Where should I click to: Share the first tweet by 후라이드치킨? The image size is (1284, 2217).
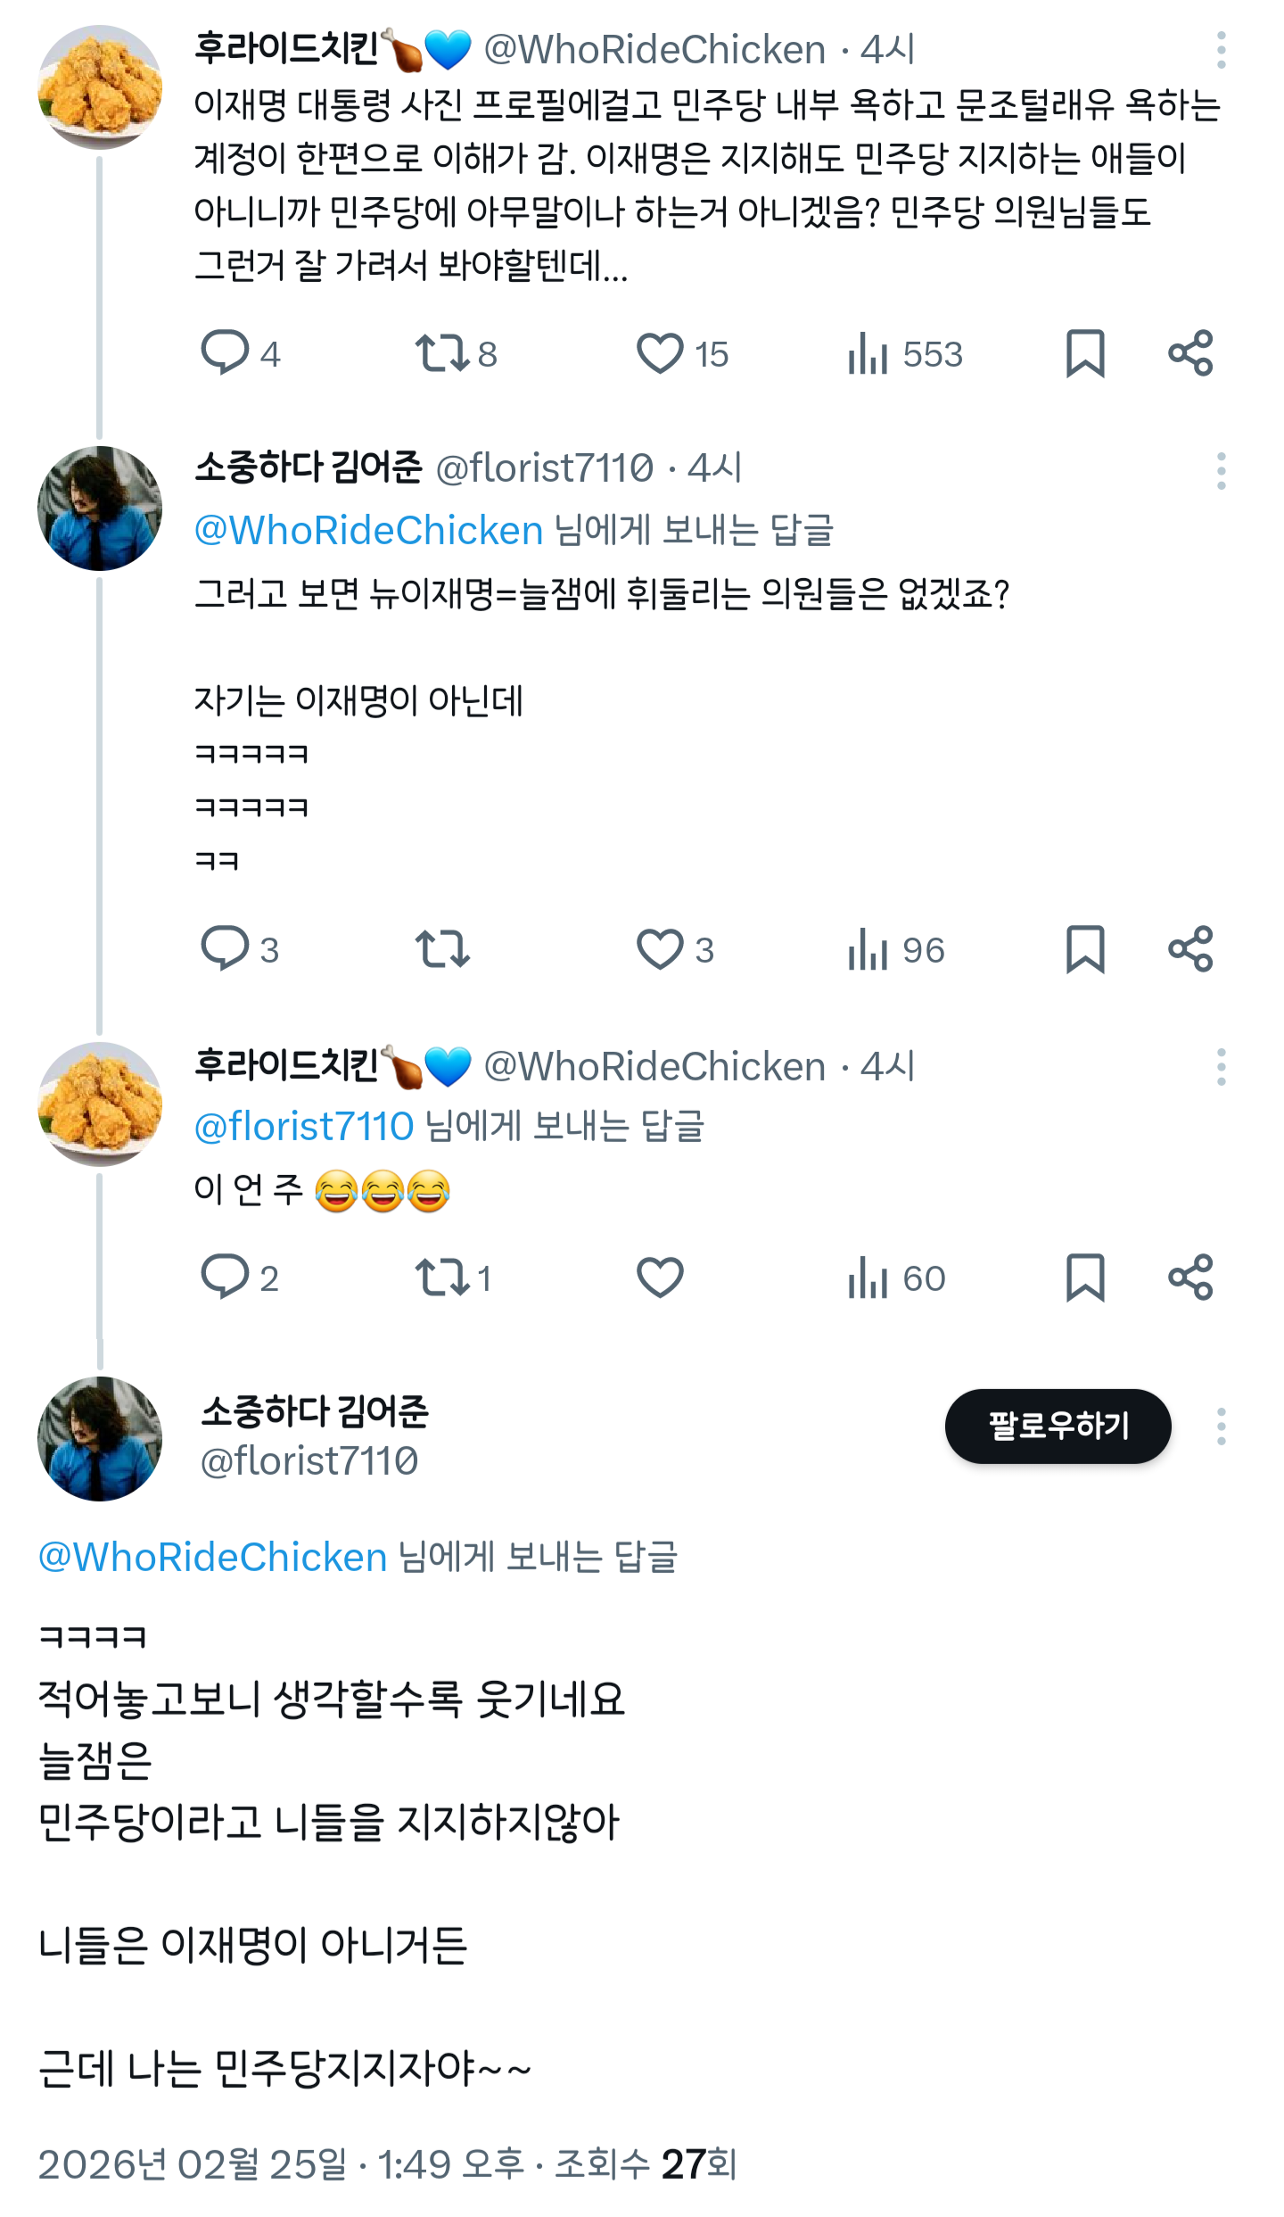[x=1190, y=353]
